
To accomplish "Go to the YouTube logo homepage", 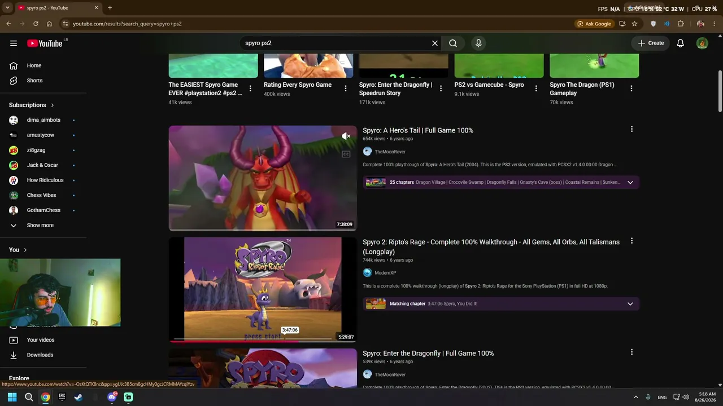I will pyautogui.click(x=45, y=43).
